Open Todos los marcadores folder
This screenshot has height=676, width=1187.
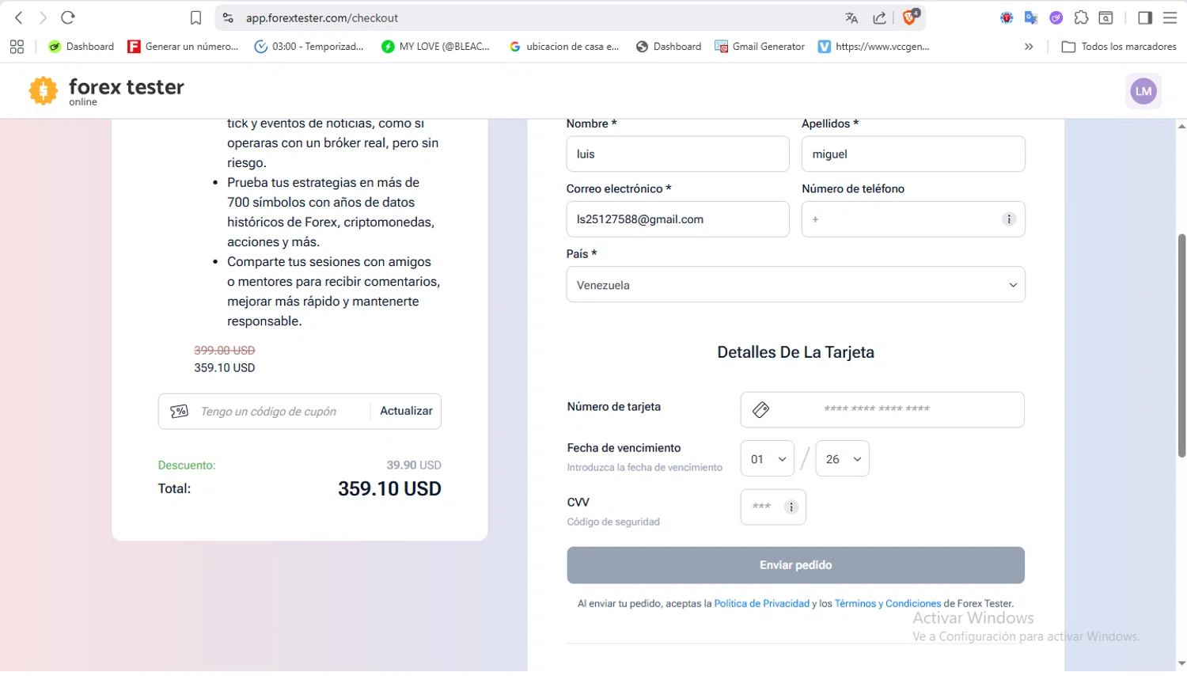(x=1119, y=47)
